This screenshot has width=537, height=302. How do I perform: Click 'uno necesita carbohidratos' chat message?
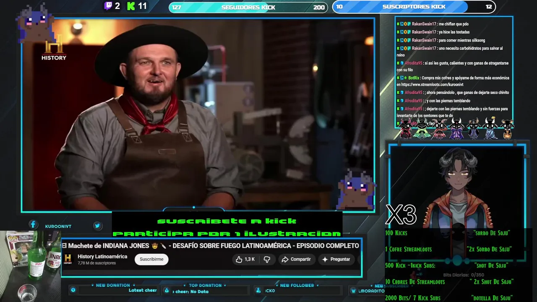coord(449,51)
